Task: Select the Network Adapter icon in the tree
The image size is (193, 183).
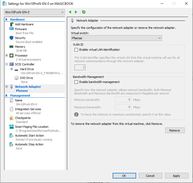Action: tap(11, 87)
